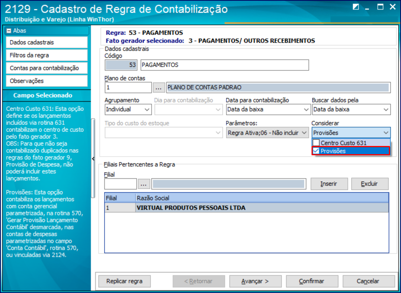Click the Código field showing 53
Image resolution: width=401 pixels, height=293 pixels.
click(121, 65)
